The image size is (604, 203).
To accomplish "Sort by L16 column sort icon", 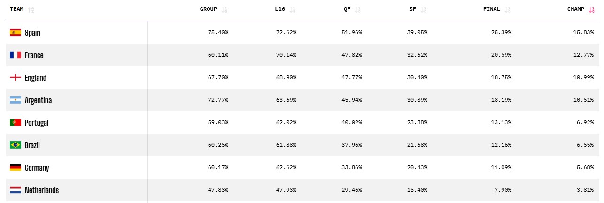I will tap(292, 9).
